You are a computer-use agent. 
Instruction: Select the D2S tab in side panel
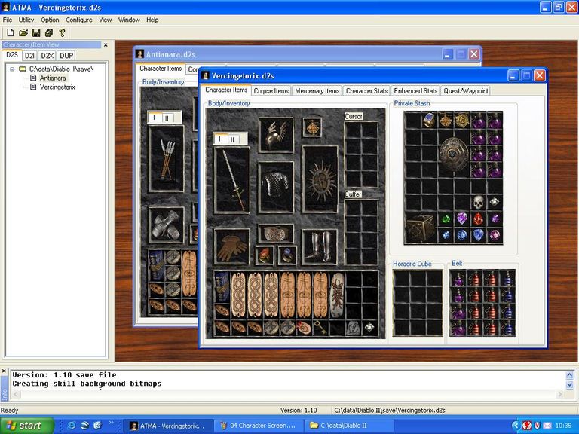tap(12, 55)
